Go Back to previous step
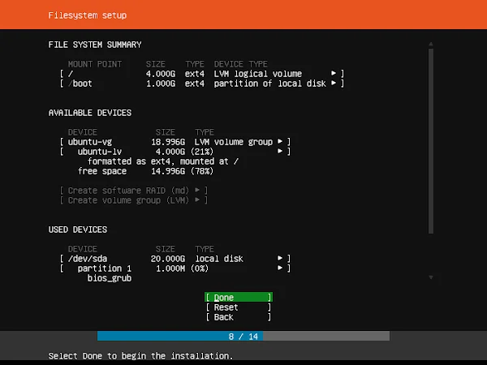The height and width of the screenshot is (365, 487). 238,317
